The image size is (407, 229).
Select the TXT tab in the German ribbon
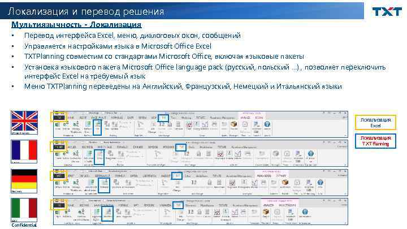pos(177,176)
